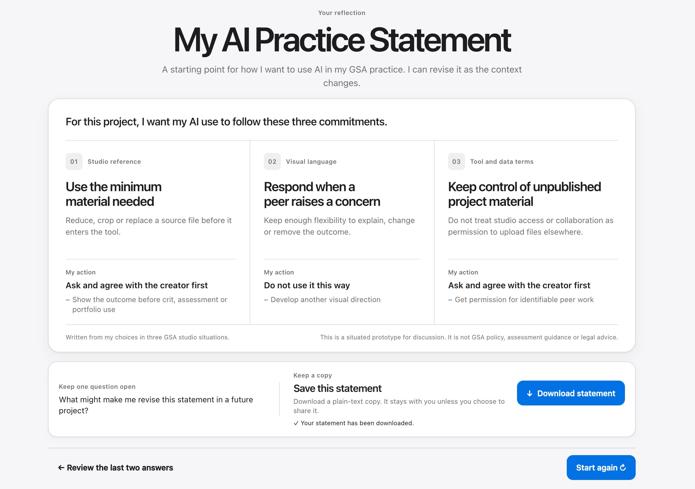Click the Download statement button
The width and height of the screenshot is (695, 489).
571,393
